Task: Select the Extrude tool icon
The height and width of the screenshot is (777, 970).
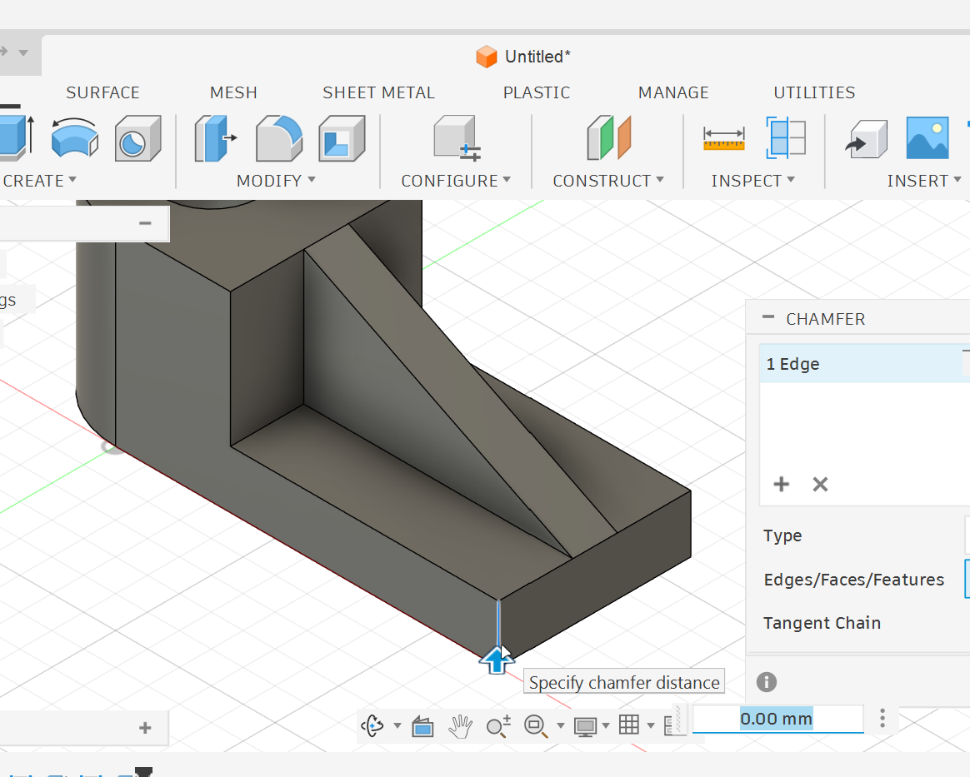Action: pos(15,137)
